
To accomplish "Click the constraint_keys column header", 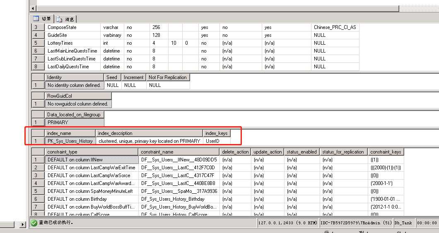I will (x=386, y=151).
